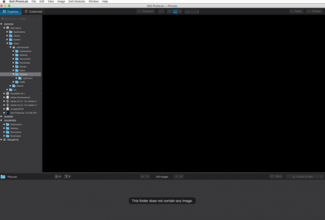Click the Projects grid icon

5,140
